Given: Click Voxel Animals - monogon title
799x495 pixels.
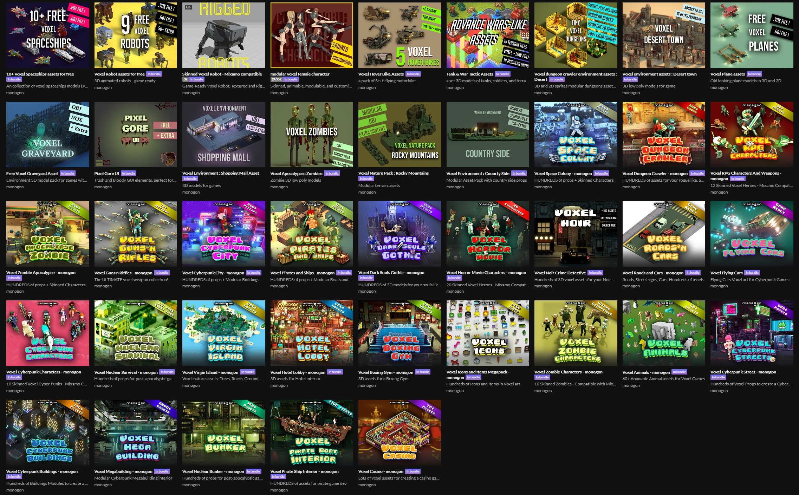Looking at the screenshot, I should pos(646,372).
